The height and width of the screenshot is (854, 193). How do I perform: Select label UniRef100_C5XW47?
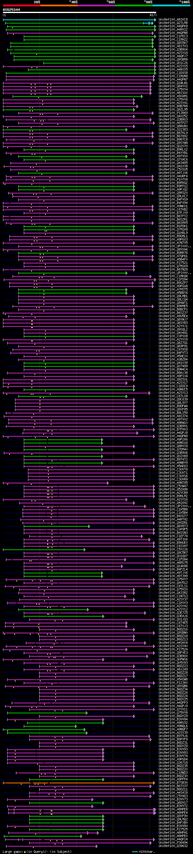click(x=173, y=486)
